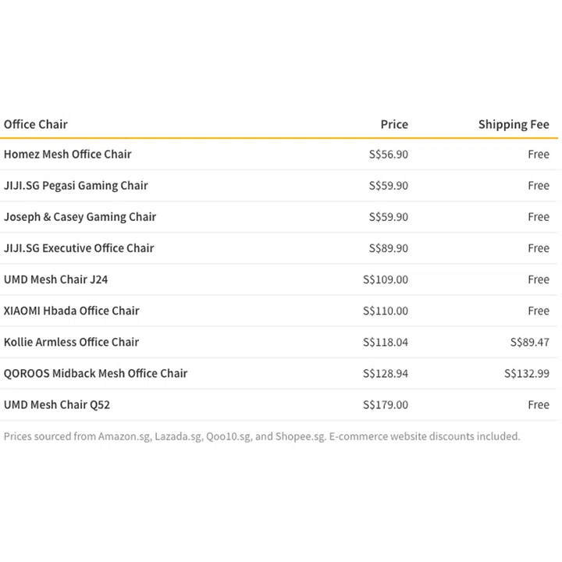The image size is (562, 562).
Task: Select Joseph & Casey Gaming Chair
Action: [x=80, y=217]
